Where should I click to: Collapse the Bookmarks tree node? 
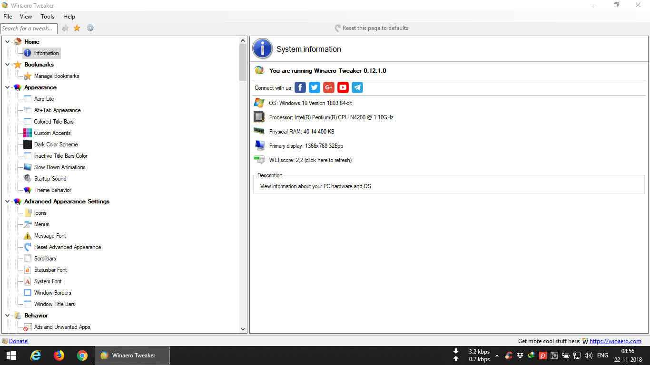point(7,65)
